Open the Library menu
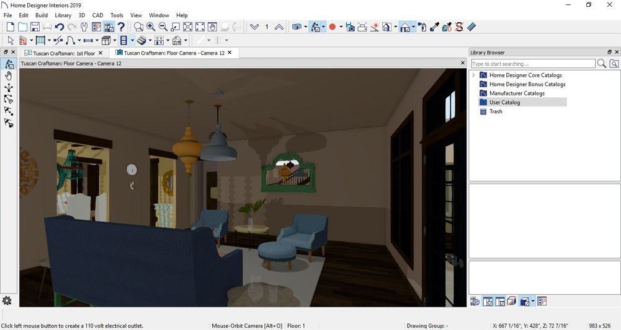Image resolution: width=621 pixels, height=330 pixels. point(63,15)
